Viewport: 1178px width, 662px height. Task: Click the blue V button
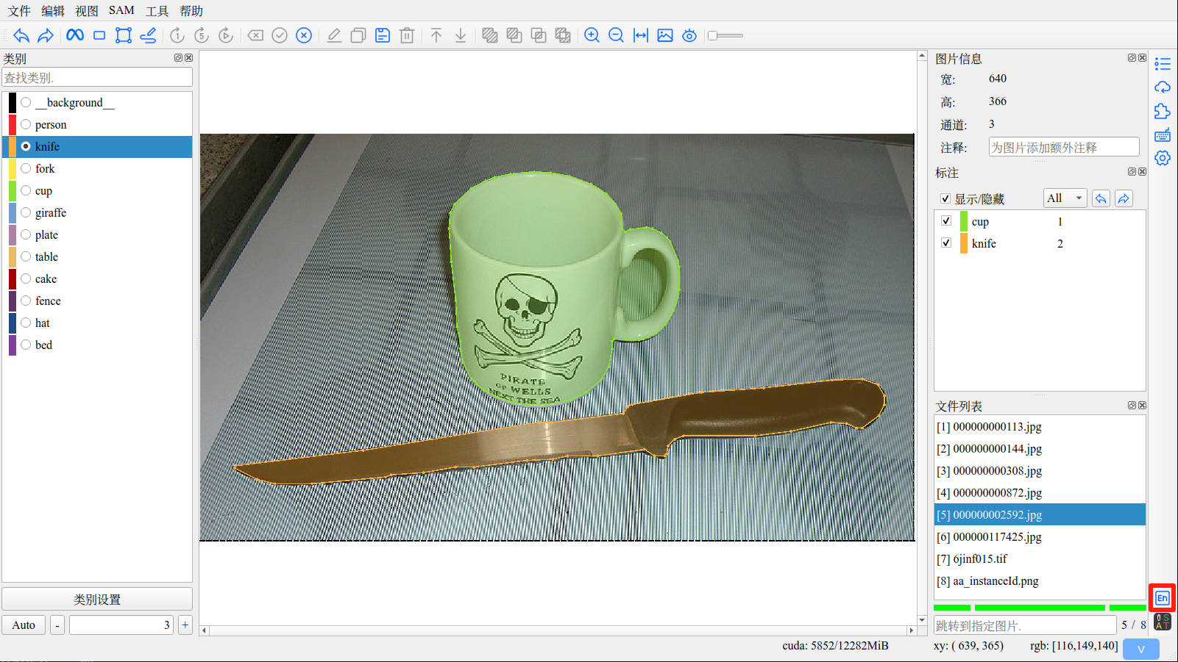[1141, 649]
